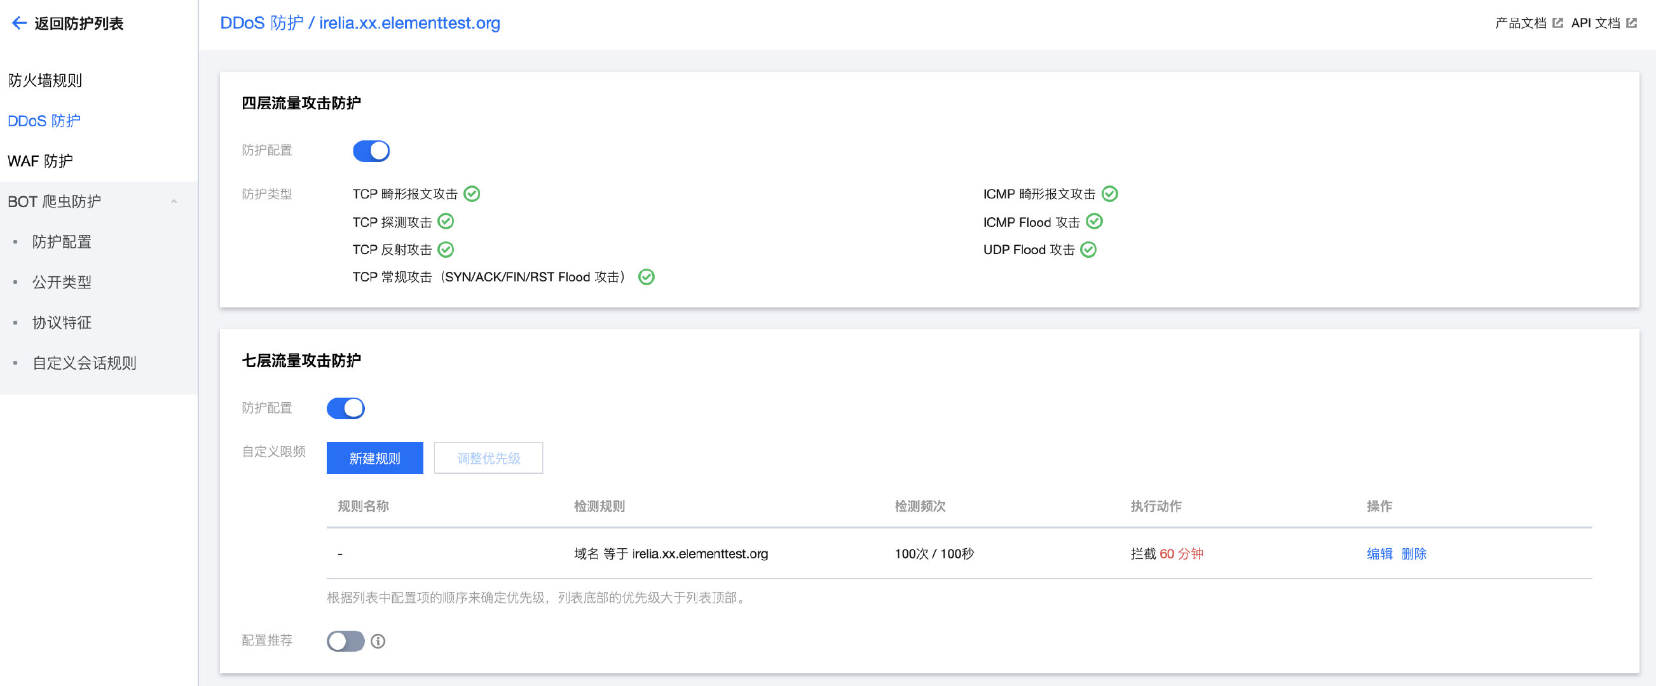Click green check icon for UDP Flood 攻击
Viewport: 1656px width, 686px height.
click(x=1088, y=250)
